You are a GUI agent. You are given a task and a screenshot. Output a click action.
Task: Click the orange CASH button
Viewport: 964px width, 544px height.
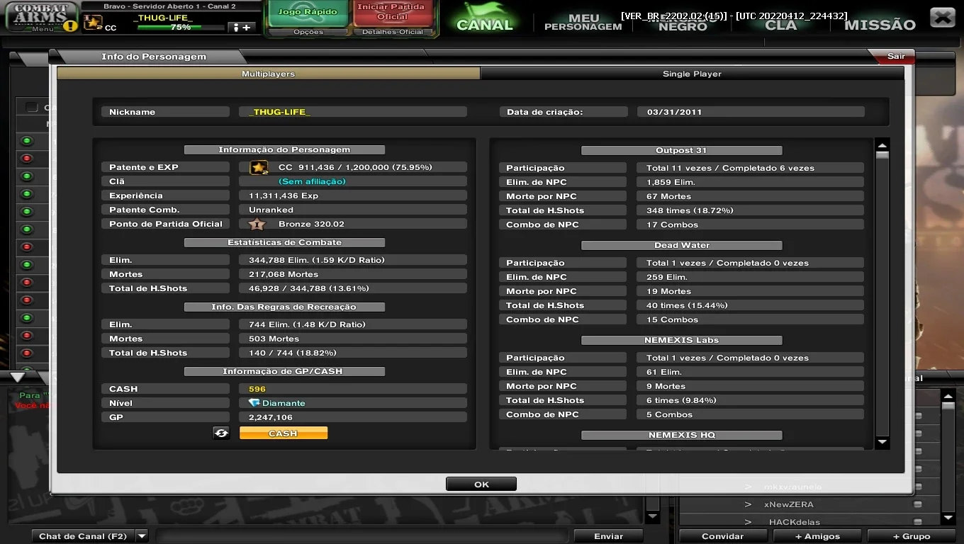click(284, 433)
